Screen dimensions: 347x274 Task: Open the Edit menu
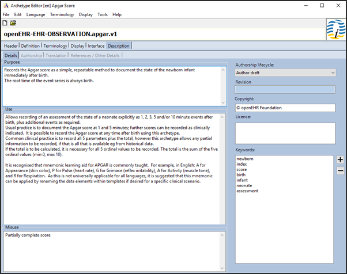18,14
